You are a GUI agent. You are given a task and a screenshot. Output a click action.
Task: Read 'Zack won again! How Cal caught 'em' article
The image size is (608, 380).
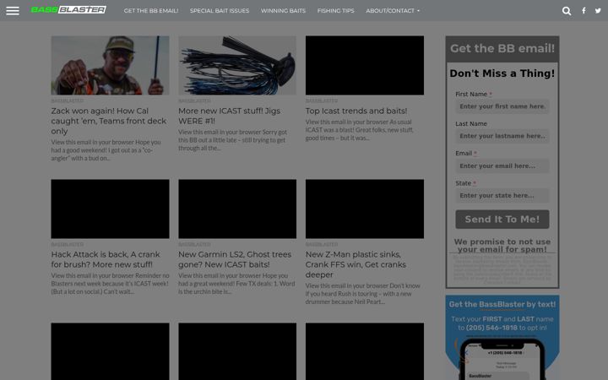[109, 121]
